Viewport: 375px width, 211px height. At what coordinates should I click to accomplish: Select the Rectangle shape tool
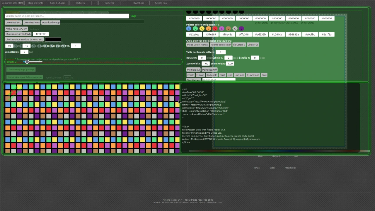212,75
